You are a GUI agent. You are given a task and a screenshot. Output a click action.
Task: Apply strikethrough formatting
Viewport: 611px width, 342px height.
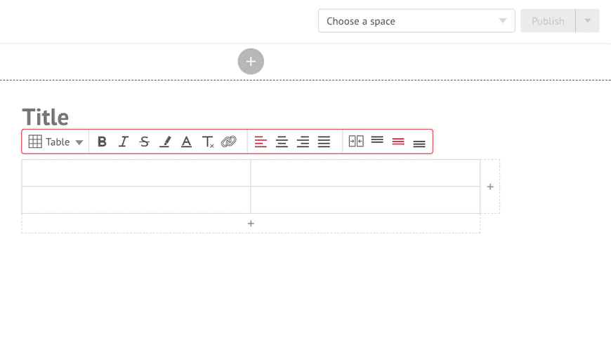pyautogui.click(x=145, y=142)
